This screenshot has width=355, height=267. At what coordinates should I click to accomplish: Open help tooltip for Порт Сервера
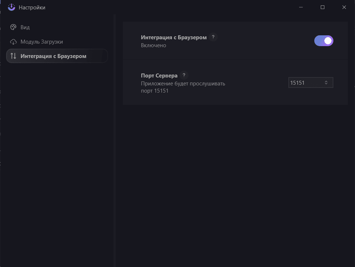click(x=184, y=75)
